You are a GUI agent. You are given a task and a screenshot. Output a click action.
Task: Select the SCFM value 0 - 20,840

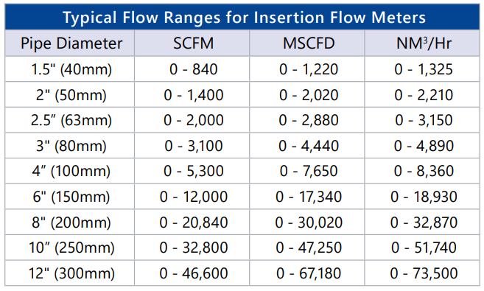pyautogui.click(x=193, y=222)
